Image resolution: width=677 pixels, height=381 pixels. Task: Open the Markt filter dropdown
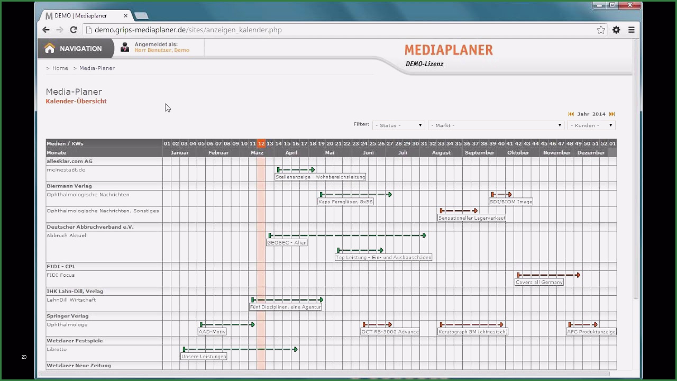click(496, 125)
